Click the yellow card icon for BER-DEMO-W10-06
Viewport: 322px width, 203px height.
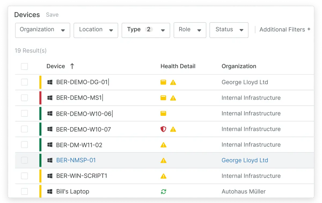(163, 113)
